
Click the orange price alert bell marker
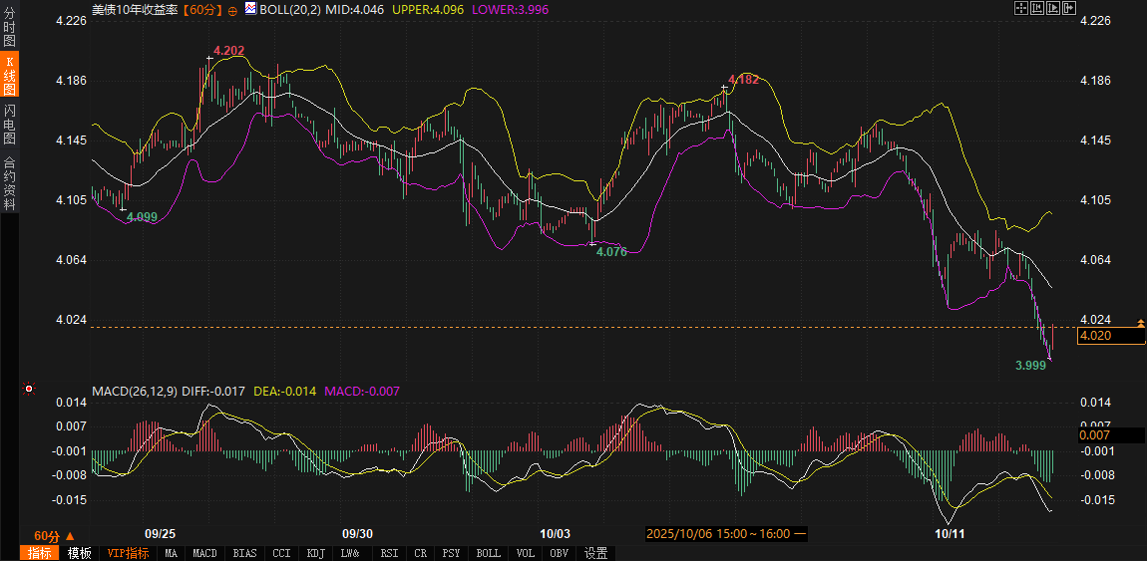point(1141,321)
